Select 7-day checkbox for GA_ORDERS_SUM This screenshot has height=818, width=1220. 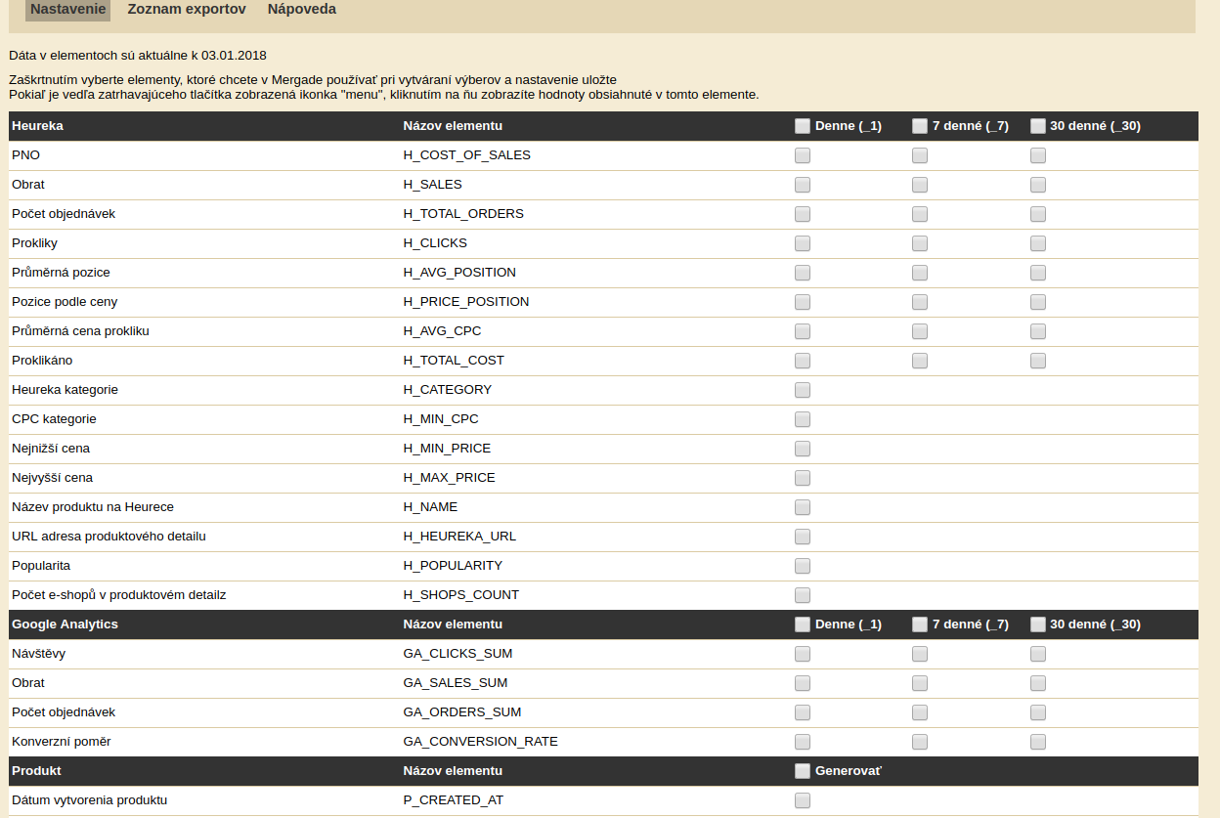click(x=920, y=712)
